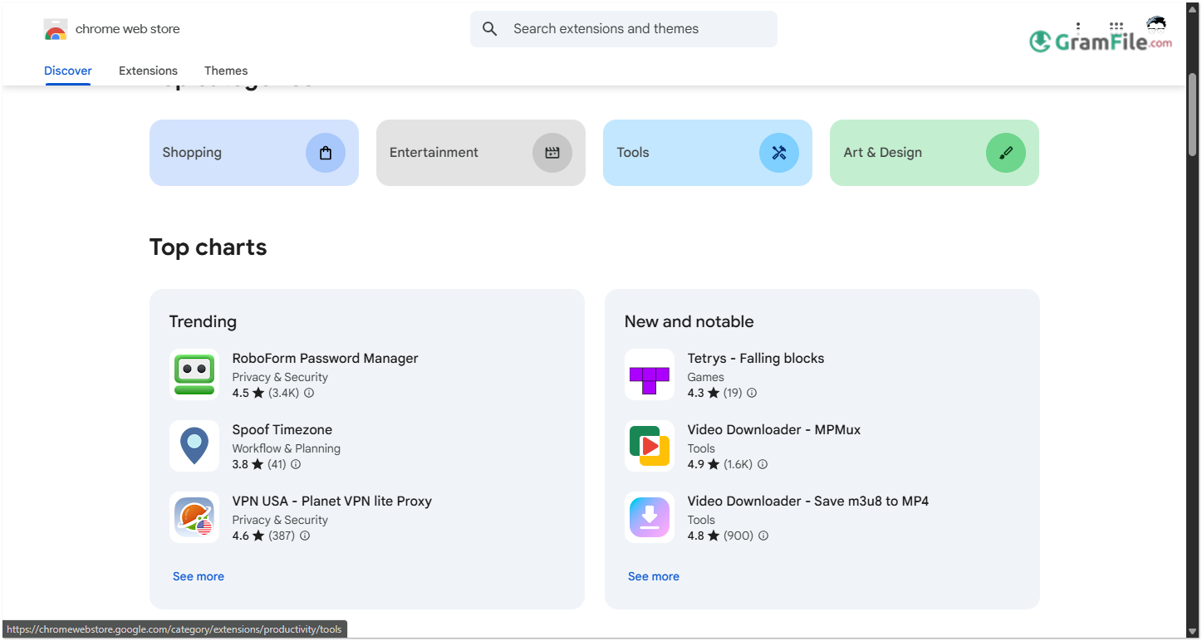This screenshot has width=1202, height=641.
Task: Click the search magnifier icon
Action: [x=490, y=29]
